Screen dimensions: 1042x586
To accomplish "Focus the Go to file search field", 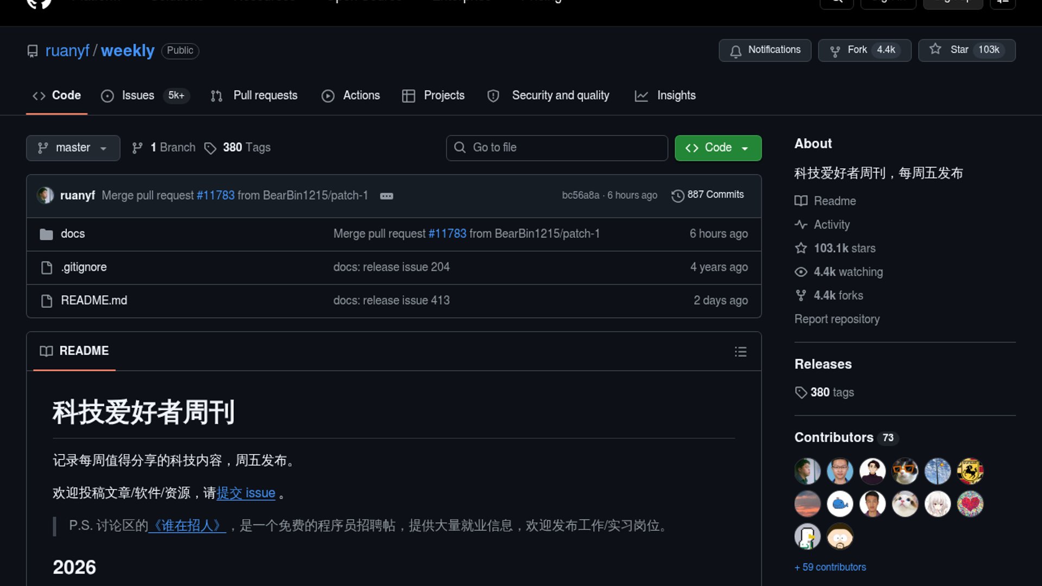I will (x=557, y=148).
